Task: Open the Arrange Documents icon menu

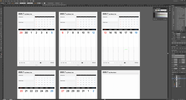Action: (34, 1)
